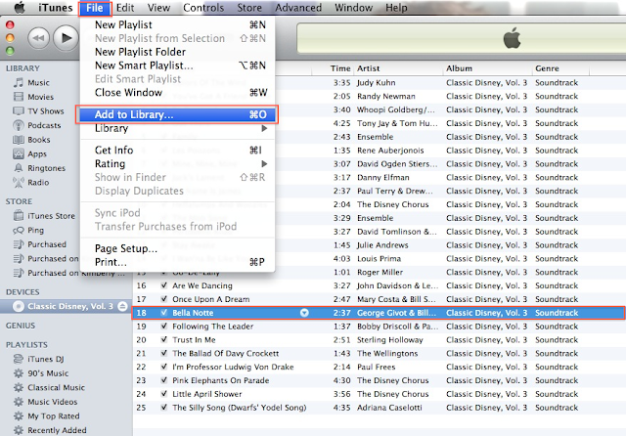This screenshot has width=626, height=436.
Task: Open Ping in the Store section
Action: tap(35, 231)
